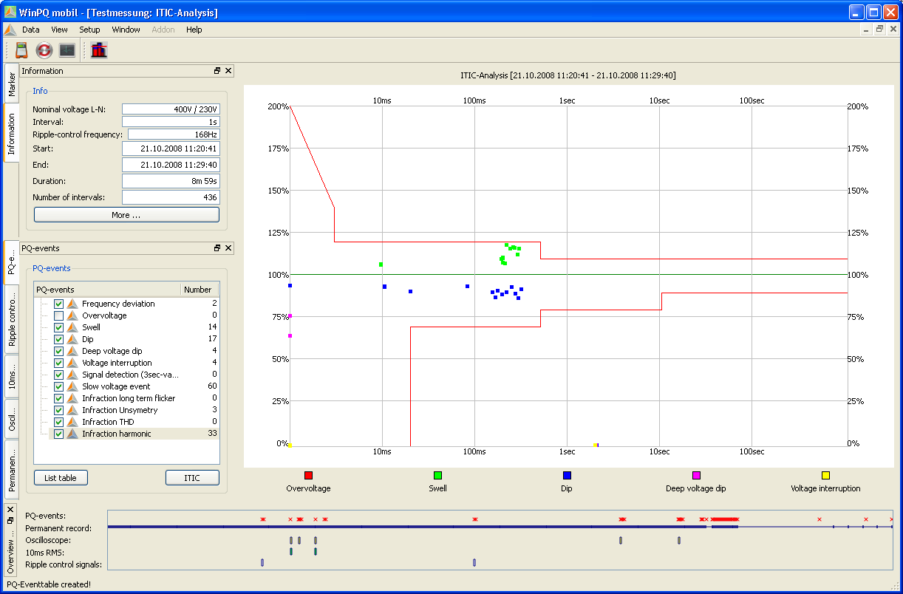The height and width of the screenshot is (594, 903).
Task: Click the List table button
Action: pos(61,478)
